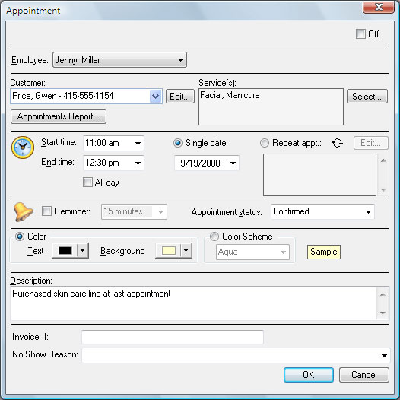Click the clock icon beside Start time
This screenshot has height=400, width=400.
coord(23,148)
